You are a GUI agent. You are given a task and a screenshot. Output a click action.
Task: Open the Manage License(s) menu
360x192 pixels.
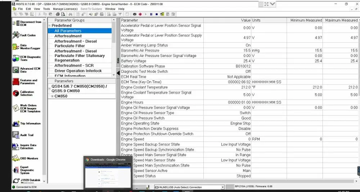pyautogui.click(x=66, y=9)
